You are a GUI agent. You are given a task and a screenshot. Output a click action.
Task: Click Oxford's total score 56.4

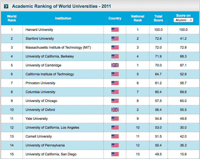(158, 110)
